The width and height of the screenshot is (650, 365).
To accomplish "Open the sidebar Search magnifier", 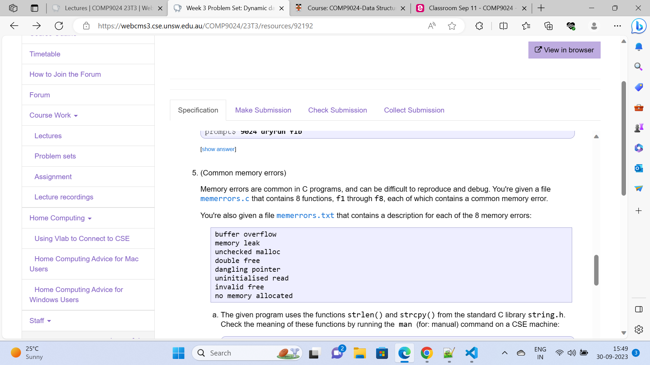I will click(638, 67).
